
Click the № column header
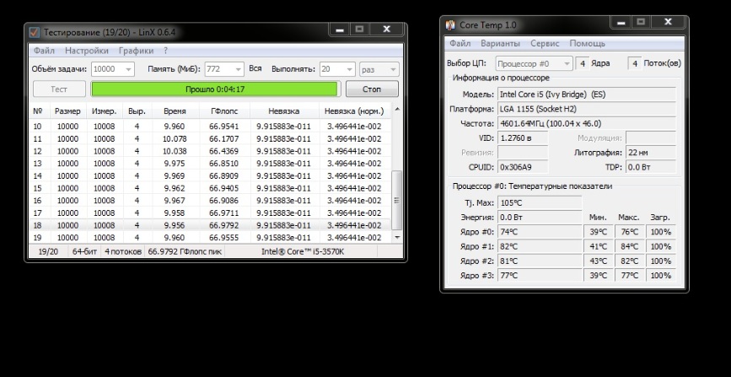38,111
